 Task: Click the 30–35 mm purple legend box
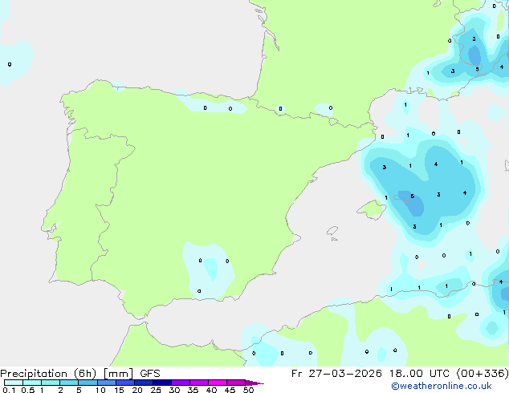point(181,383)
